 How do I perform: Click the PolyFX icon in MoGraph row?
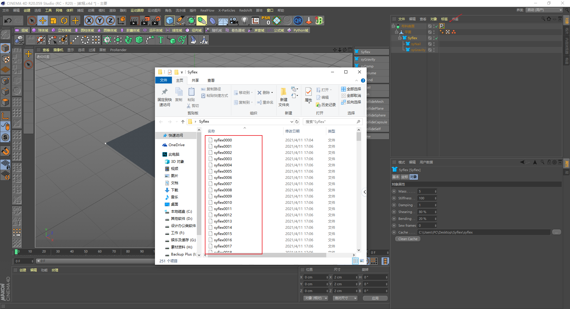(204, 40)
